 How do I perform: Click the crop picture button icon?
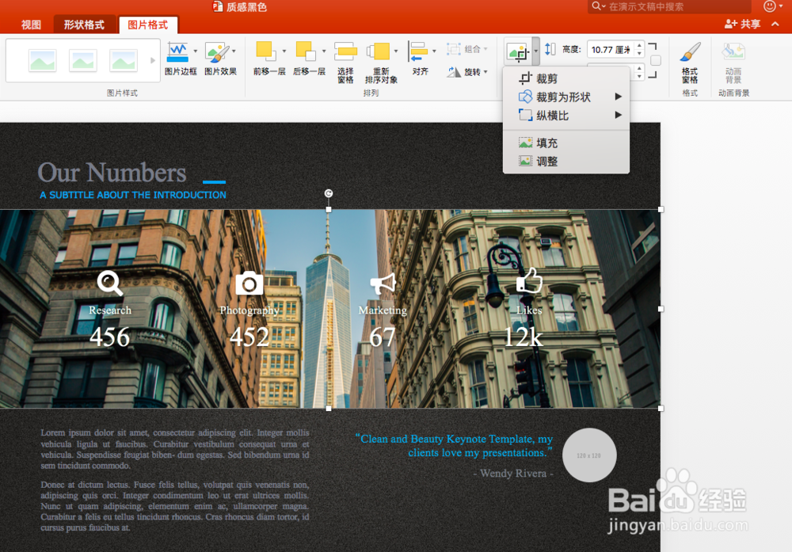(x=518, y=51)
